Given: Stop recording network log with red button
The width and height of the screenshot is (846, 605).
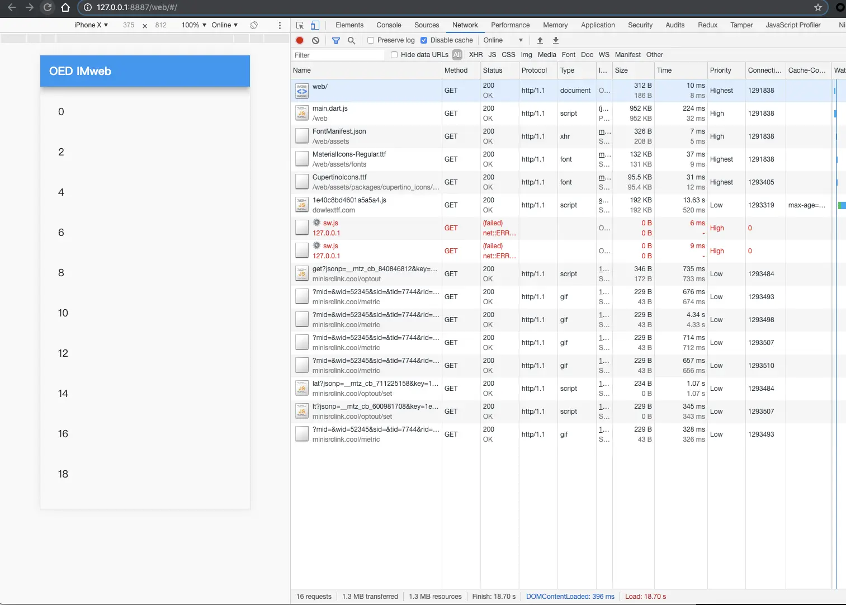Looking at the screenshot, I should pyautogui.click(x=300, y=40).
